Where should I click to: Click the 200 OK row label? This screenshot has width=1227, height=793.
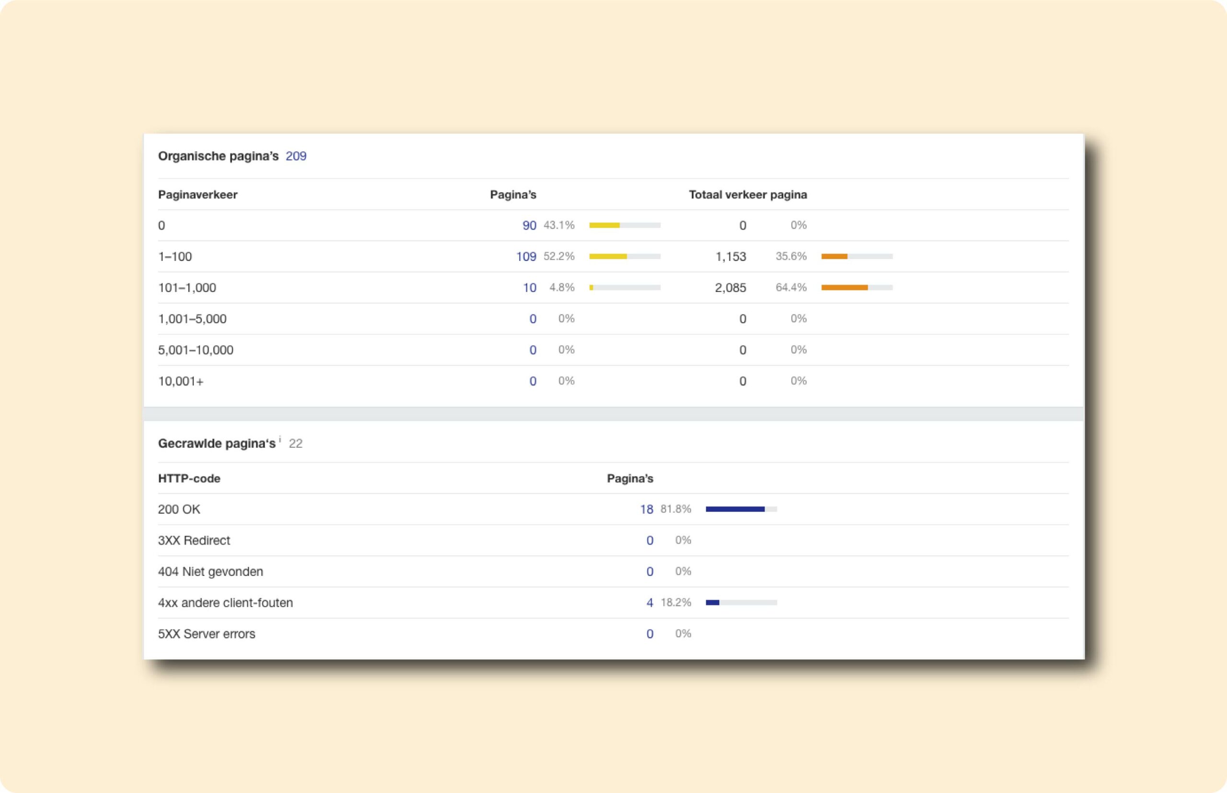point(179,509)
